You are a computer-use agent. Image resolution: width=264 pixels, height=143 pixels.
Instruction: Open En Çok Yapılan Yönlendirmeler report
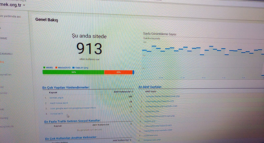click(66, 87)
